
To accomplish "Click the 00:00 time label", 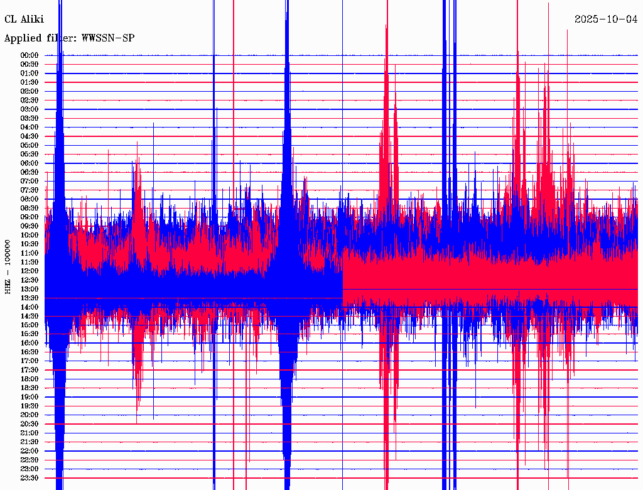I will point(30,55).
